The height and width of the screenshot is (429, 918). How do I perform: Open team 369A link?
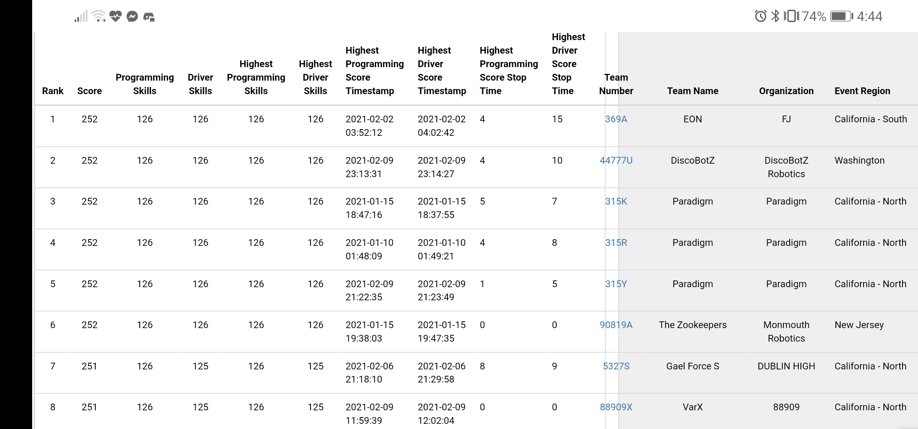coord(616,119)
